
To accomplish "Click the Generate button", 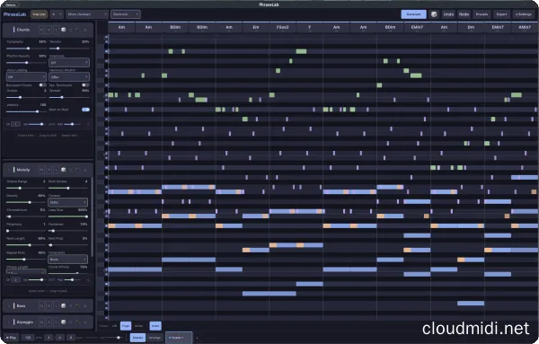I will click(x=413, y=14).
